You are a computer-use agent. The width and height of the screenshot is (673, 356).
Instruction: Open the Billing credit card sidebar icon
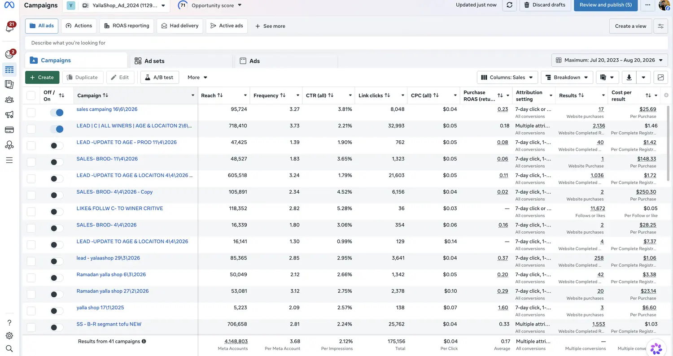[x=9, y=130]
